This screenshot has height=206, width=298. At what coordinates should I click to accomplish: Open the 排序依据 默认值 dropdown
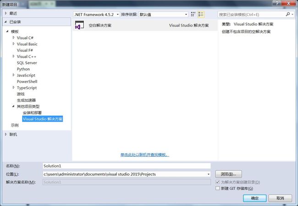(164, 15)
